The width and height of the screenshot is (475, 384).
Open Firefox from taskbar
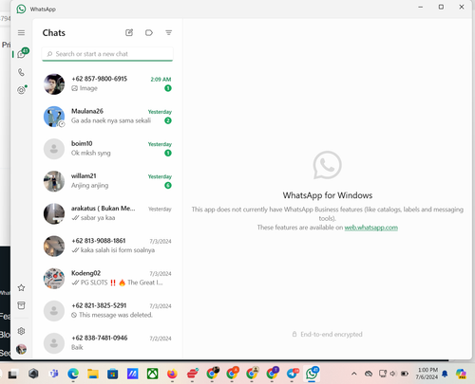(172, 374)
